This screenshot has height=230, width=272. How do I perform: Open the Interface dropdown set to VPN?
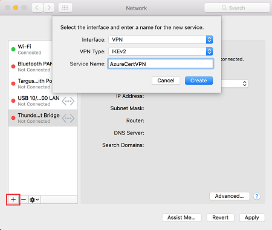161,39
